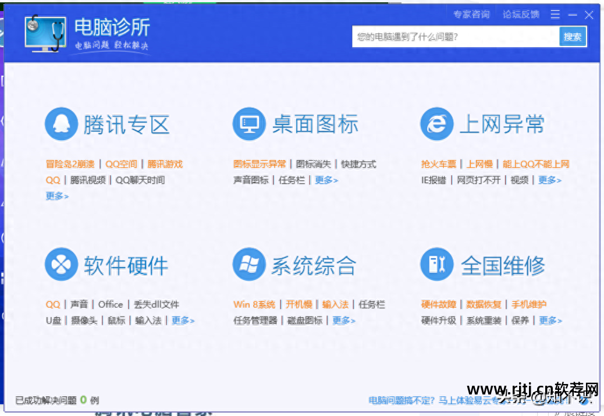Expand 更多 in the 桌面图标 section
This screenshot has width=604, height=416.
pos(326,180)
